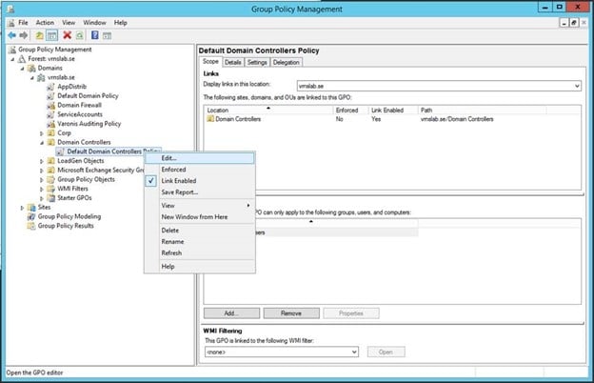Open the Display links location dropdown
The width and height of the screenshot is (594, 383).
(x=576, y=85)
